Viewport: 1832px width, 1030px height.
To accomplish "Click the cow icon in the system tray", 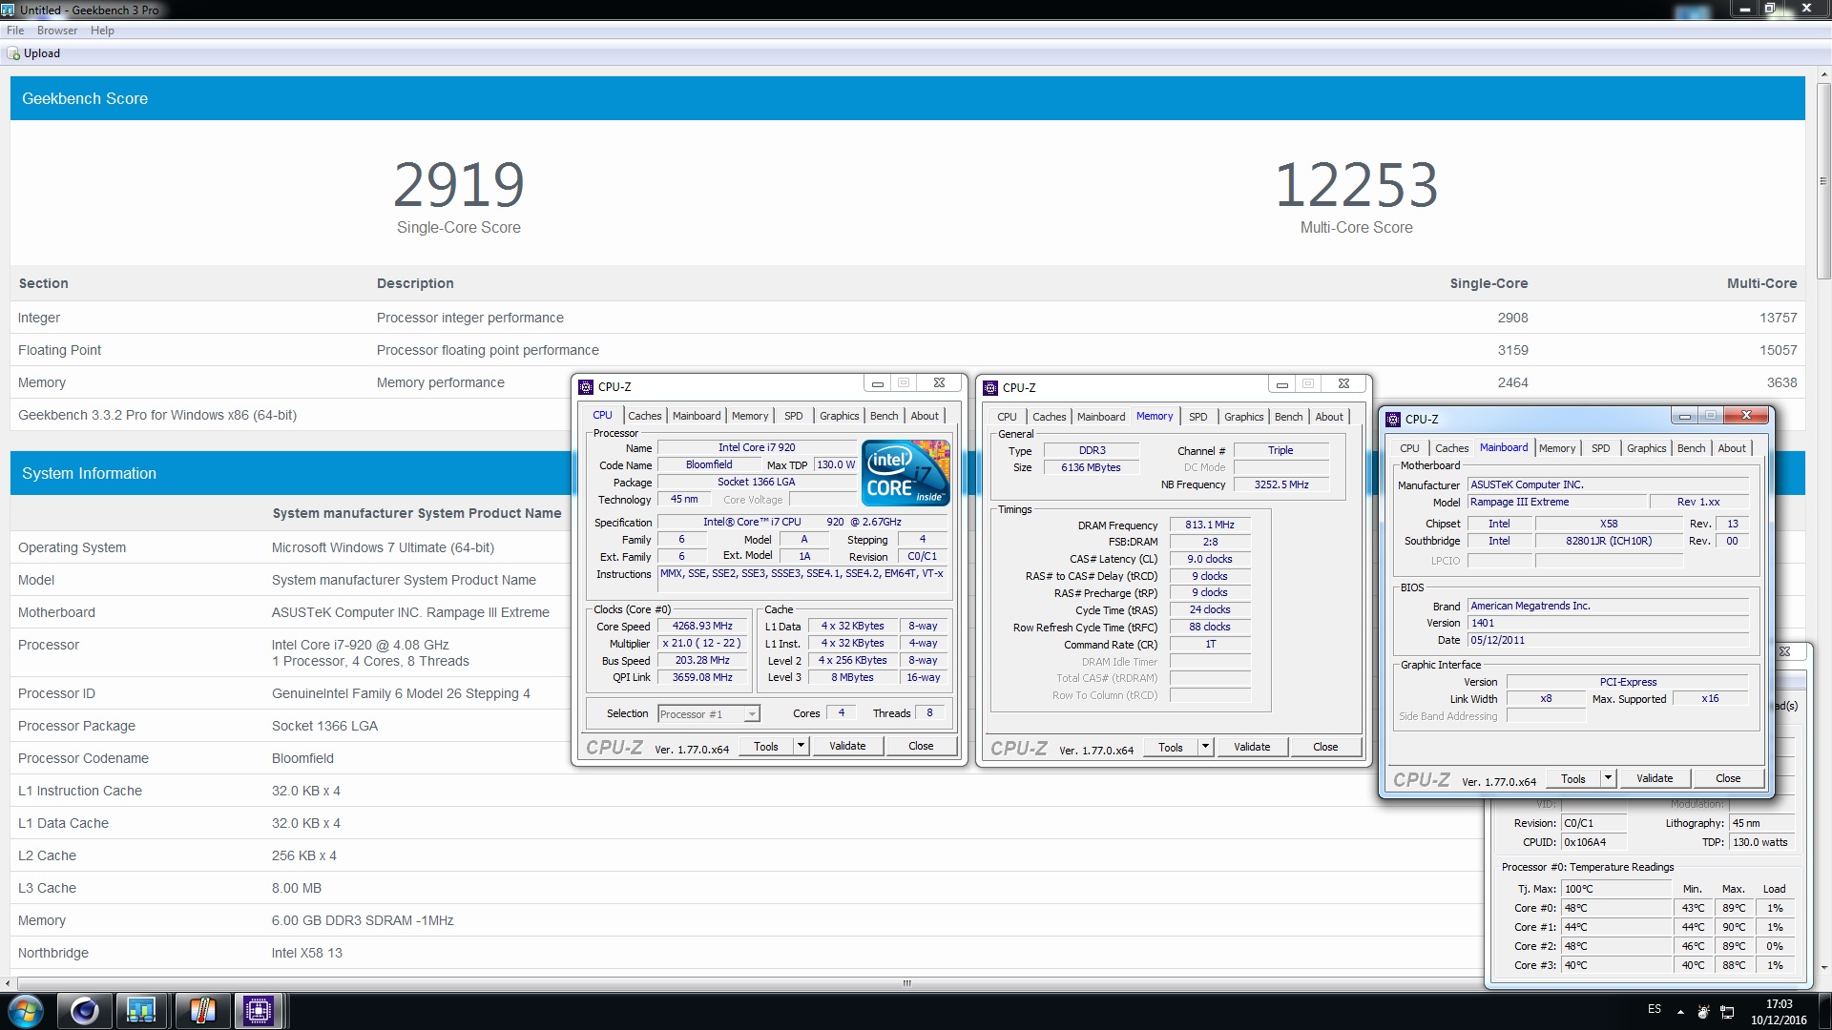I will 1702,1011.
